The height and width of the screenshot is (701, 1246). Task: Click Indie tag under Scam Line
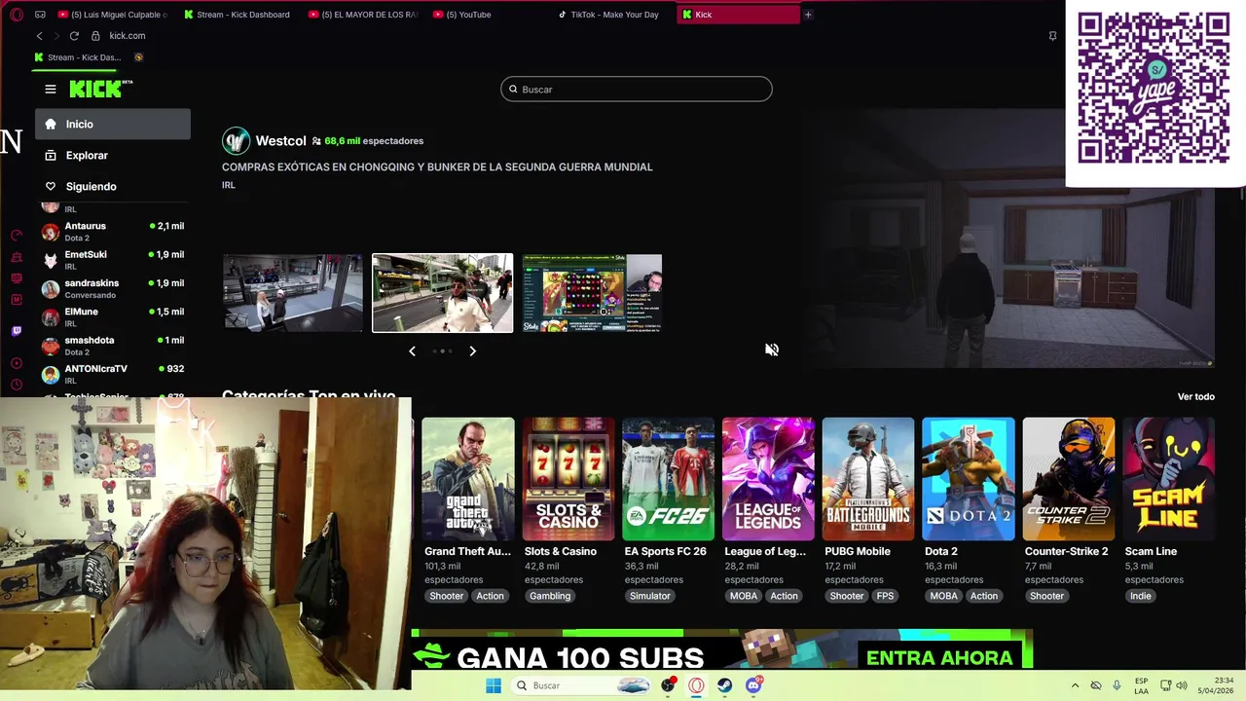pos(1140,596)
